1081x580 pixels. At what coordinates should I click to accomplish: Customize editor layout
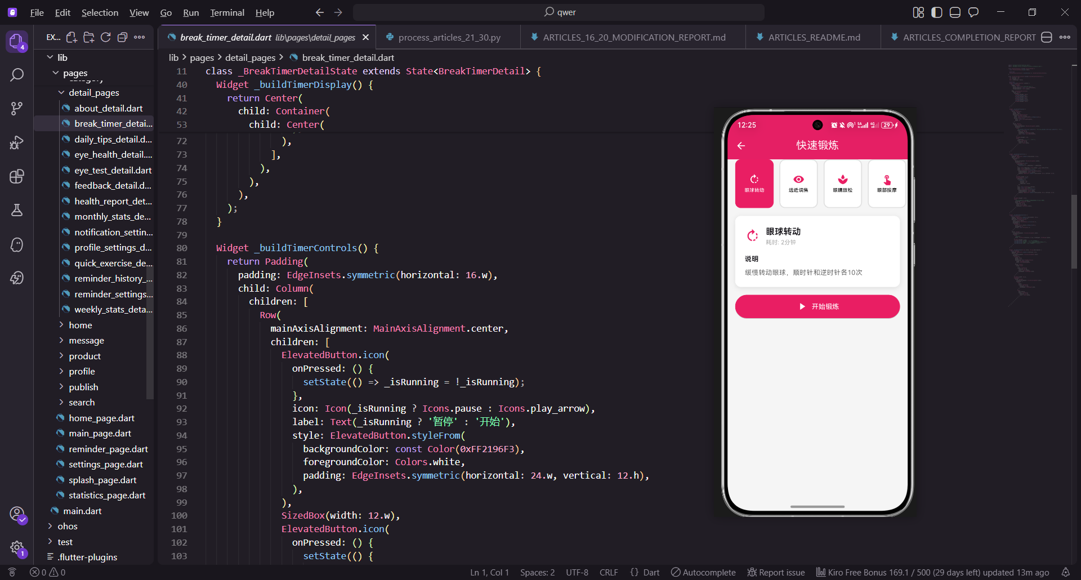(918, 12)
